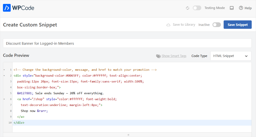Viewport: 256px width, 137px height.
Task: Click the Help question mark icon
Action: tap(241, 8)
